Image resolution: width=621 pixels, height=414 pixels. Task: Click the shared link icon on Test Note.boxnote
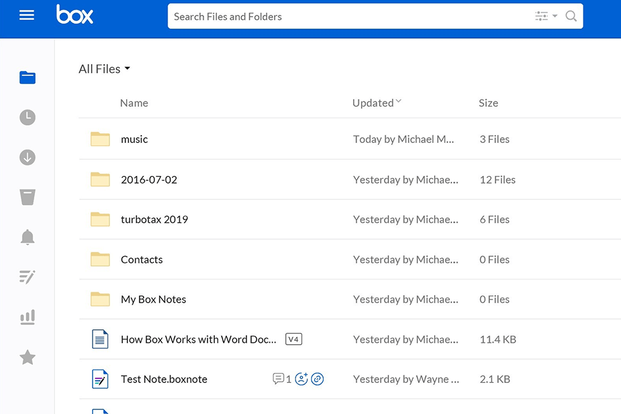point(317,379)
